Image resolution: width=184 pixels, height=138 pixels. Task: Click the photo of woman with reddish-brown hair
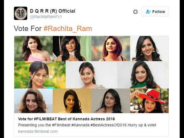110,48
